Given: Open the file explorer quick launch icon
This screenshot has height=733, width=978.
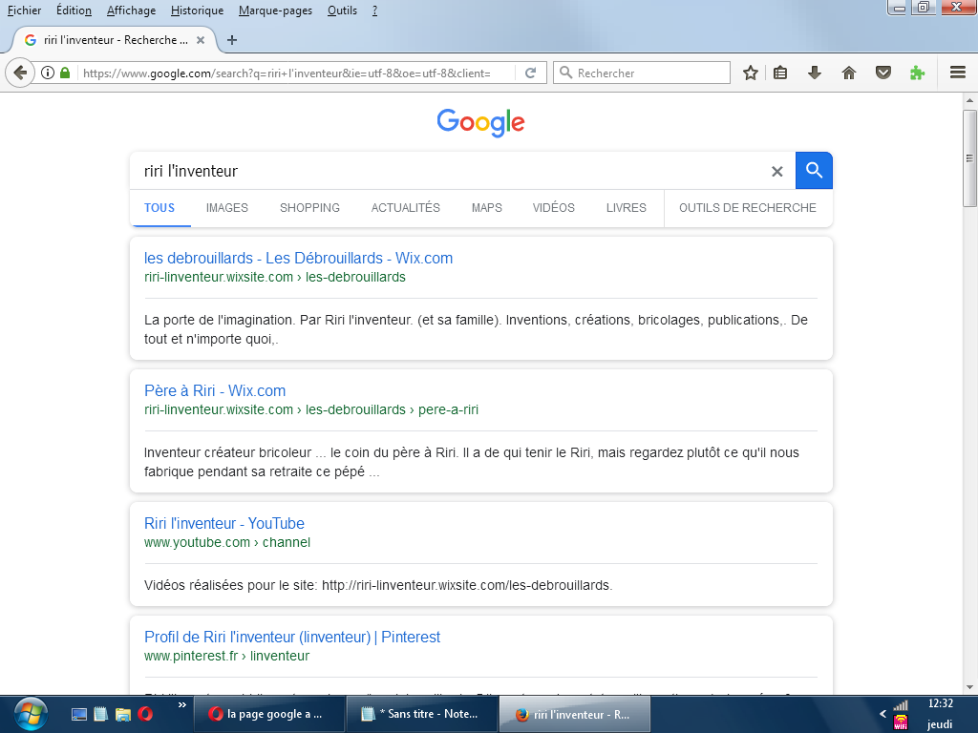Looking at the screenshot, I should 123,714.
